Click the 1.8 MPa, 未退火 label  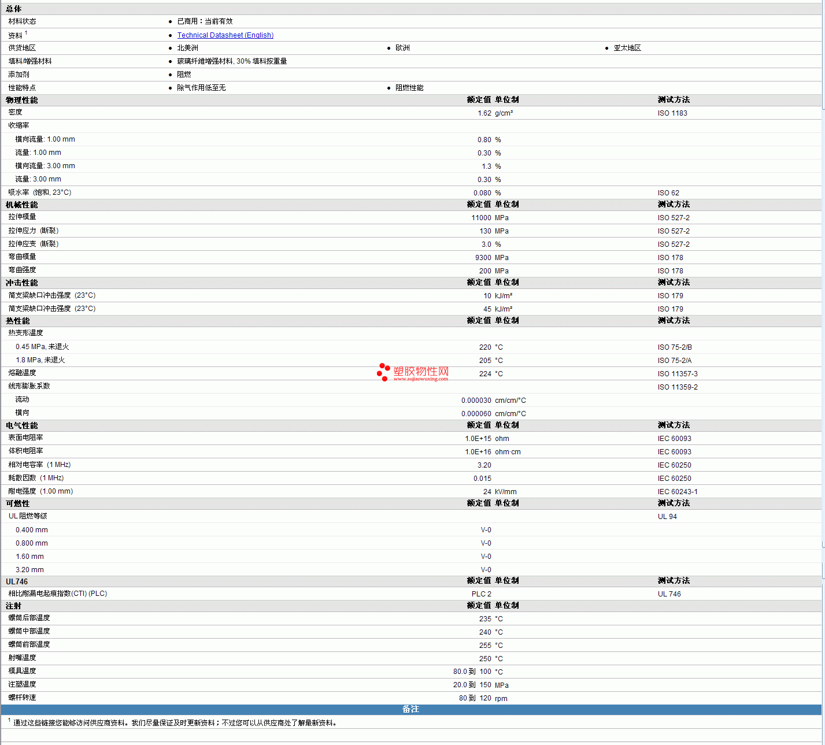point(40,360)
